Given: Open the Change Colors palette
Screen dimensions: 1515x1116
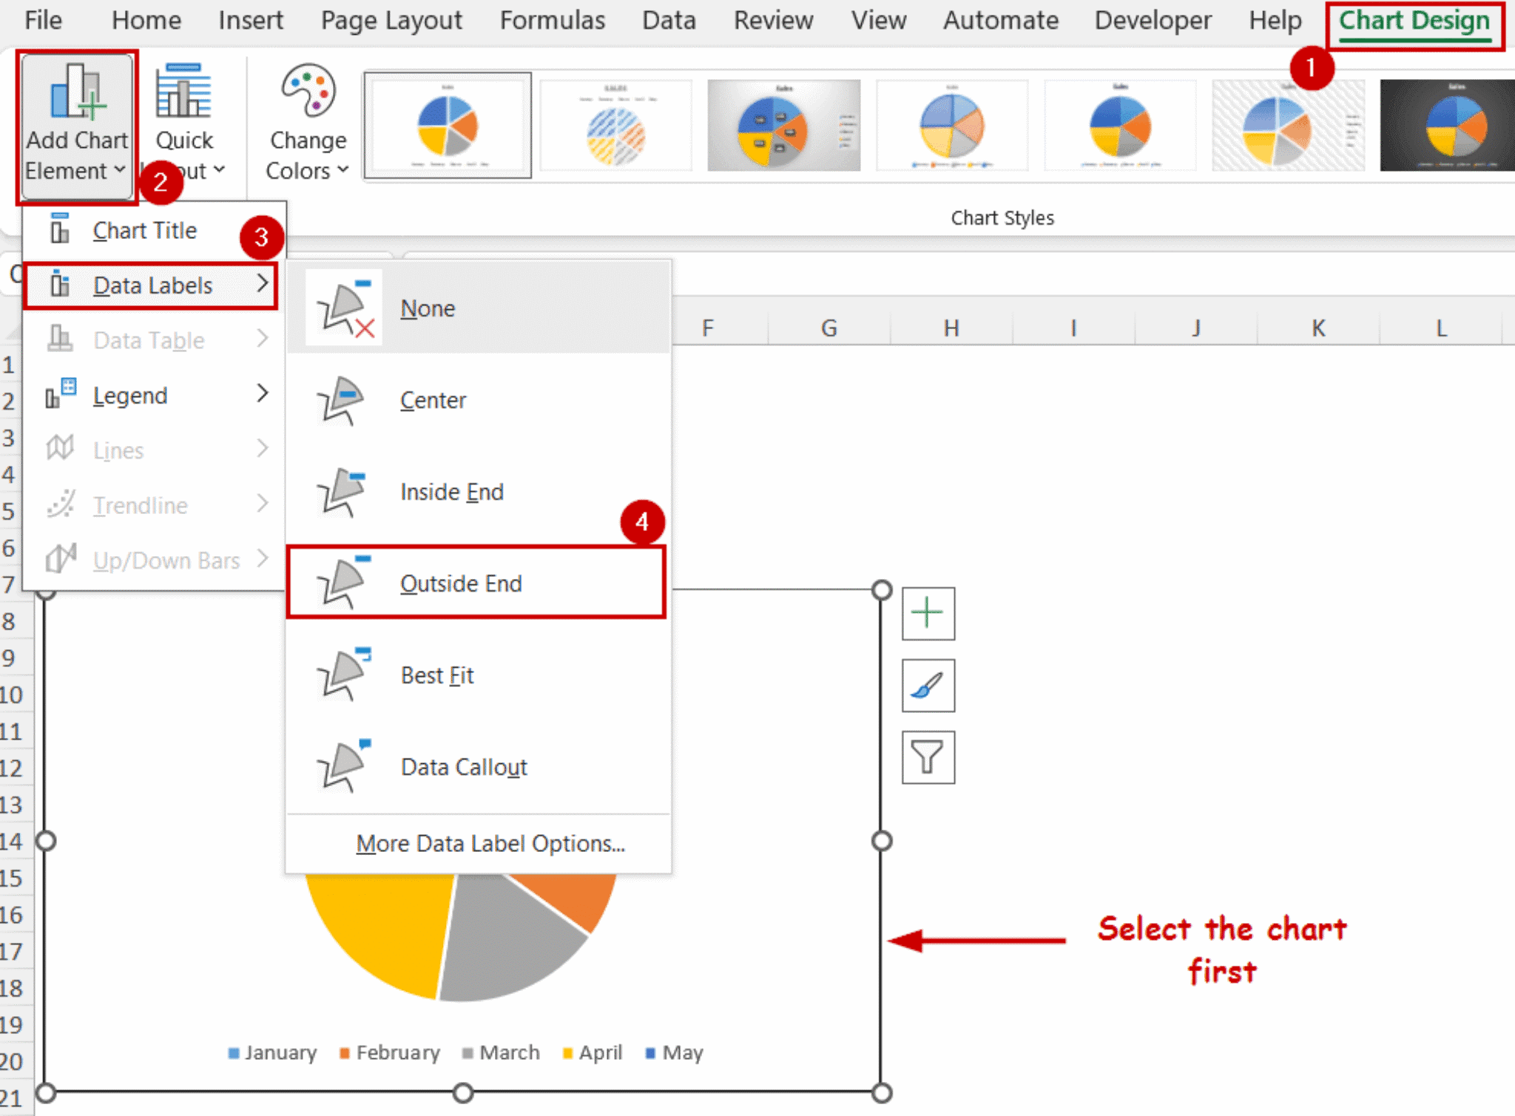Looking at the screenshot, I should pyautogui.click(x=306, y=118).
